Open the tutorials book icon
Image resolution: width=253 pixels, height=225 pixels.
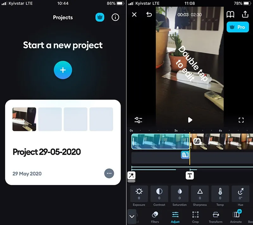[231, 14]
